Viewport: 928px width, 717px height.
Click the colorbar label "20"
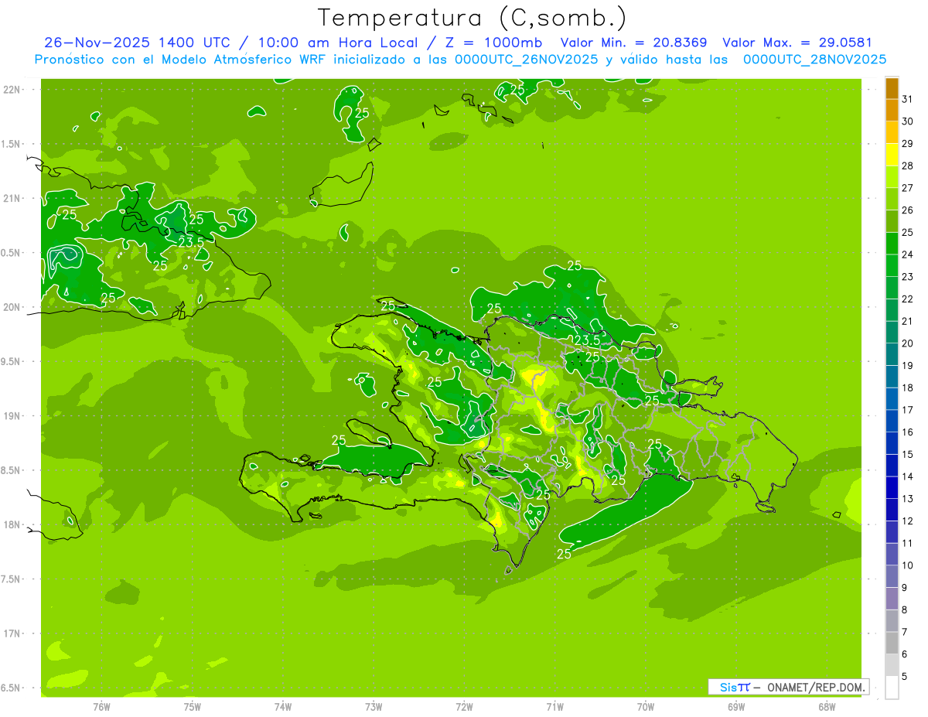pos(907,343)
